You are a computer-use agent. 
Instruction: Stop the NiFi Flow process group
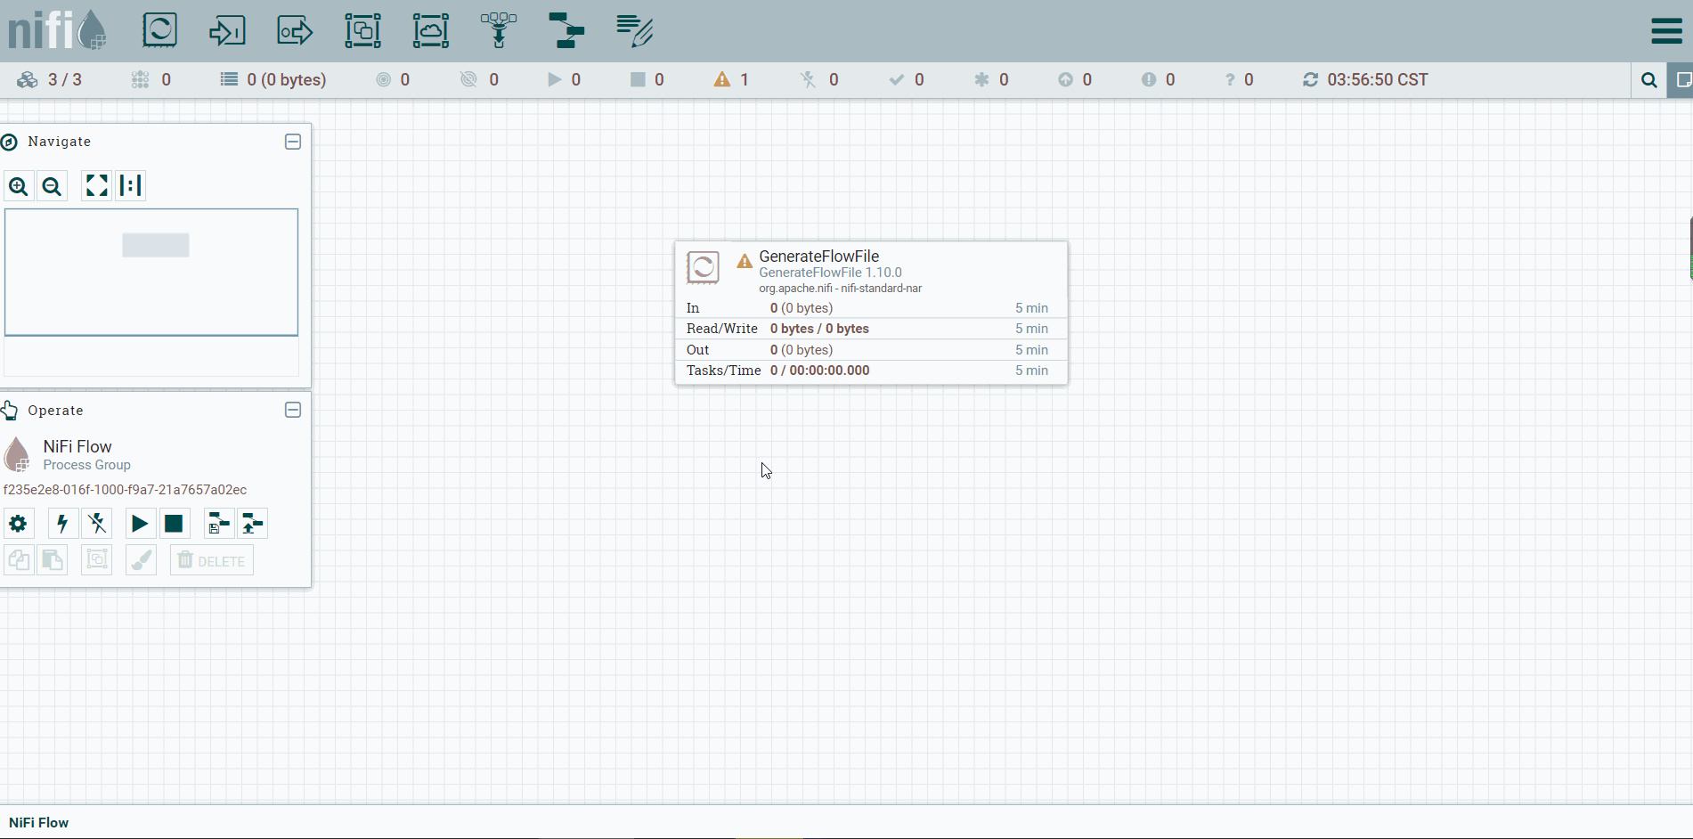174,524
